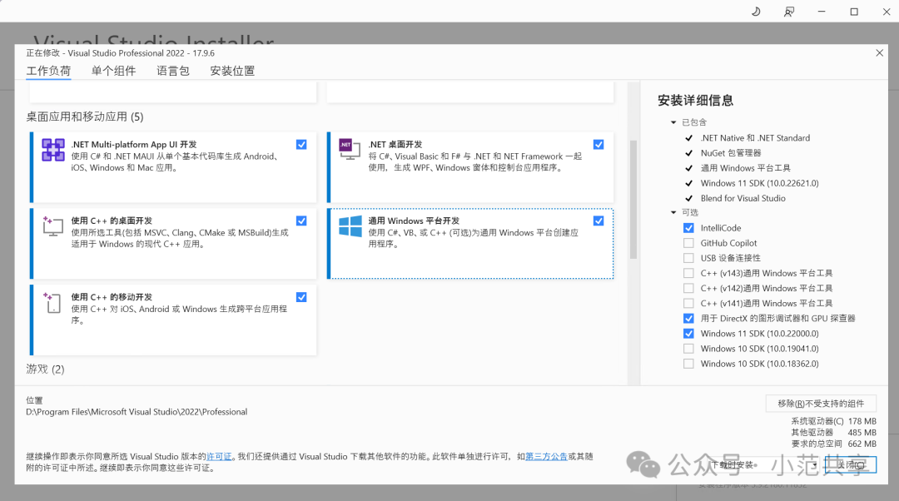Screen dimensions: 899x501
Task: Click 移除不受支持的组件 button
Action: pos(821,403)
